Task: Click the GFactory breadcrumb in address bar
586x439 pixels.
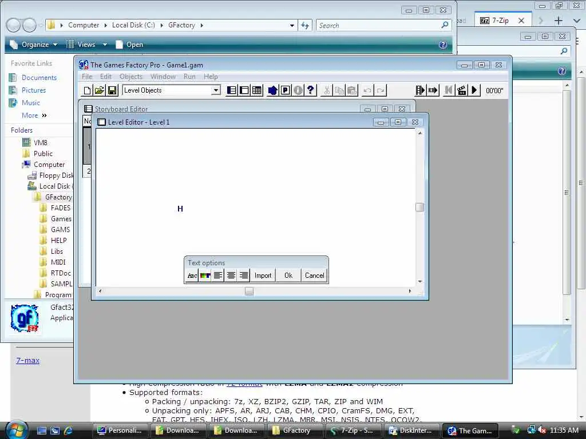Action: (x=181, y=25)
